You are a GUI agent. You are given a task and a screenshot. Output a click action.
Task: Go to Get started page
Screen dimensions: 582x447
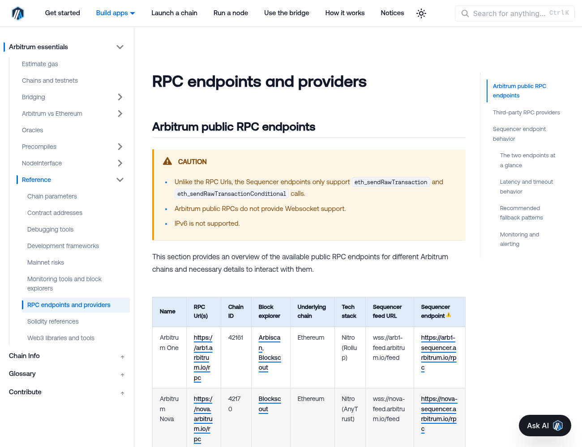pos(63,13)
